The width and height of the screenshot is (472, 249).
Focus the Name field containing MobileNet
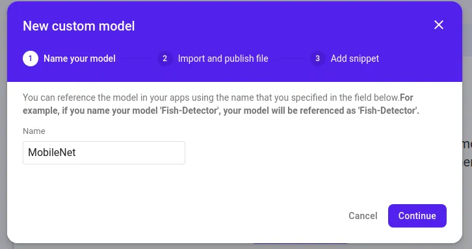pyautogui.click(x=104, y=153)
